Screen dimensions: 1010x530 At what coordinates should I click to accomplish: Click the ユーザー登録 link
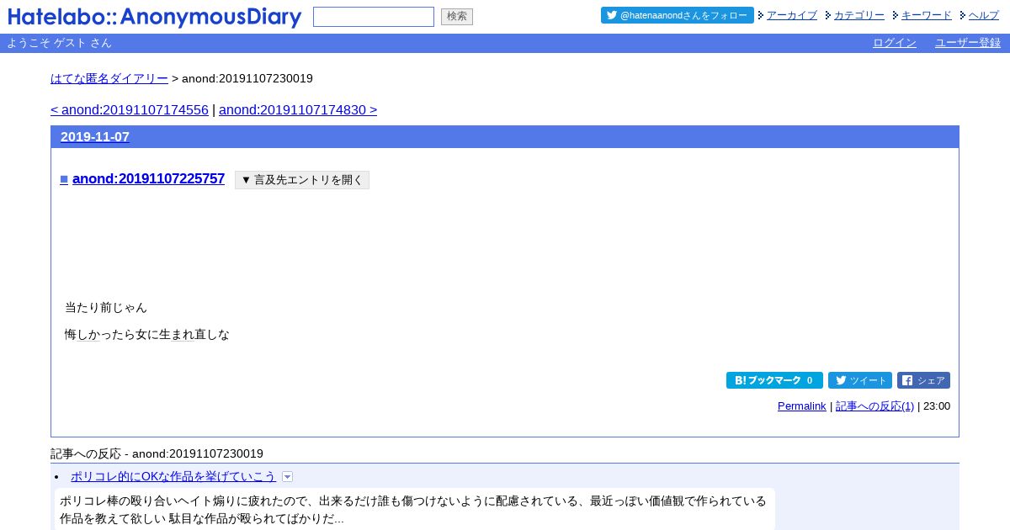[x=968, y=43]
